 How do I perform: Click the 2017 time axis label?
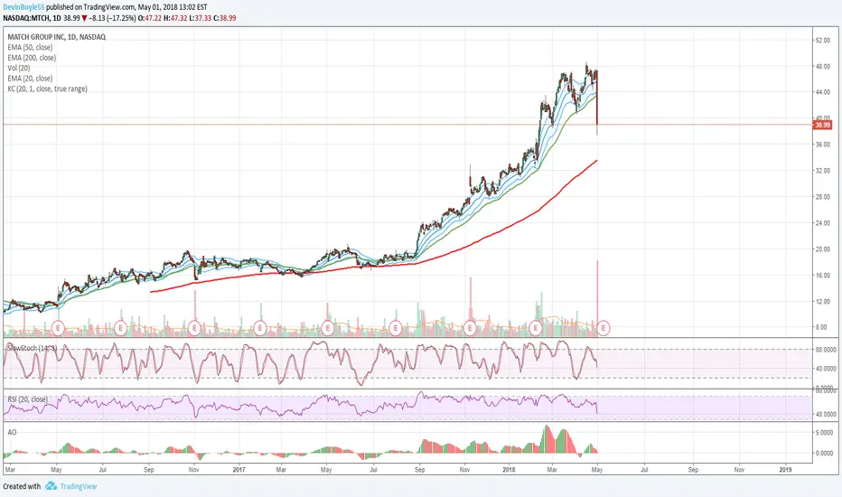click(239, 470)
